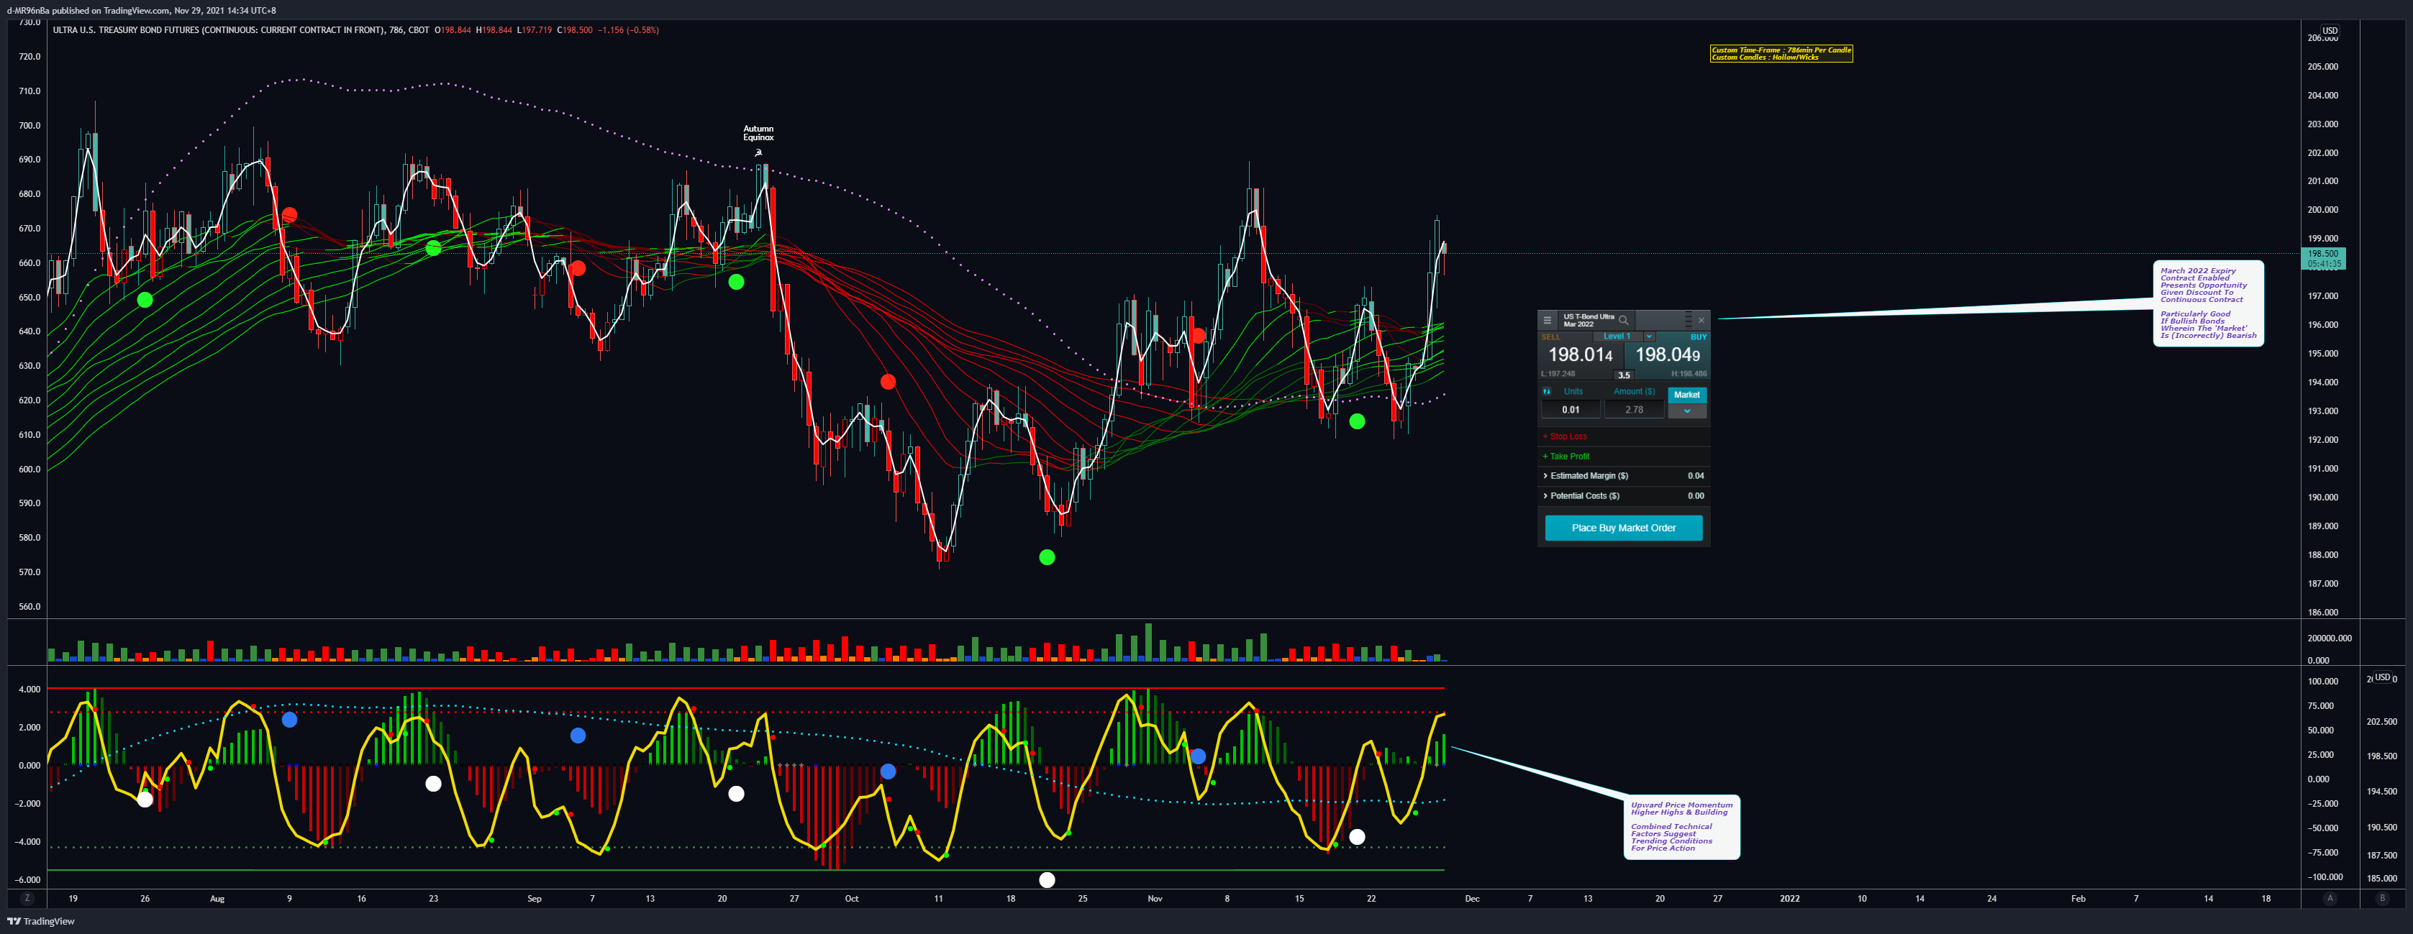Search instruments with the magnifier icon
This screenshot has width=2413, height=934.
(x=1623, y=320)
